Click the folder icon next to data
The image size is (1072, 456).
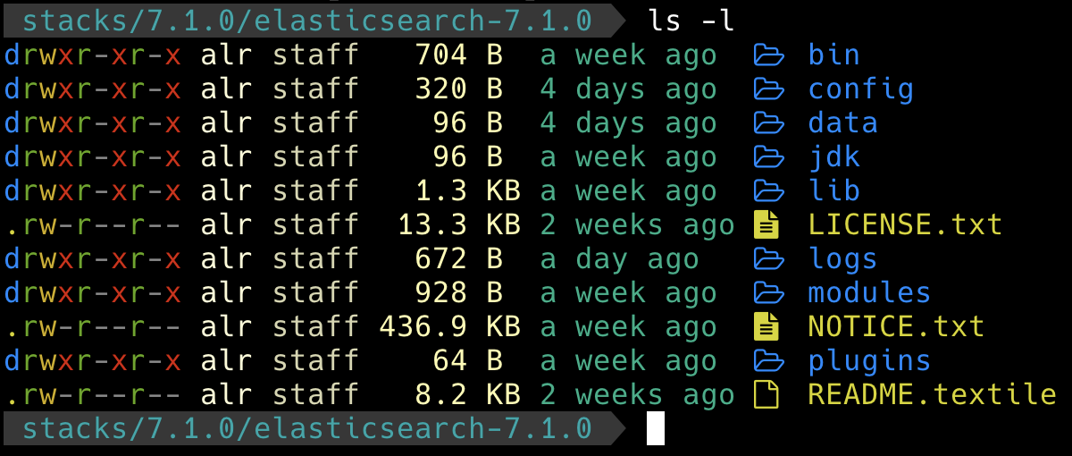768,123
